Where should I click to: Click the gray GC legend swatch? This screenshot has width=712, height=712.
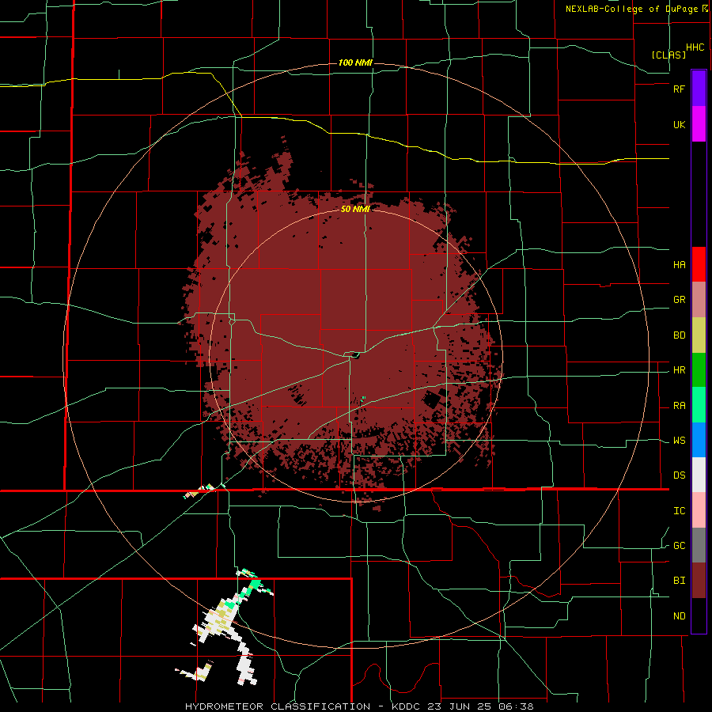(x=699, y=545)
